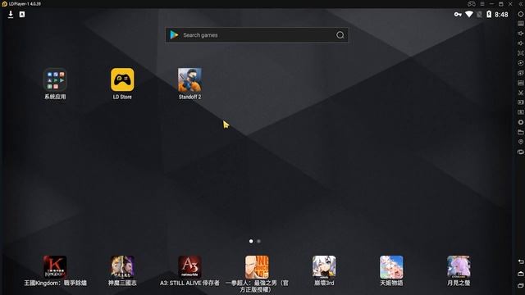This screenshot has height=295, width=525.
Task: Open keyboard mapping in sidebar
Action: point(521,24)
